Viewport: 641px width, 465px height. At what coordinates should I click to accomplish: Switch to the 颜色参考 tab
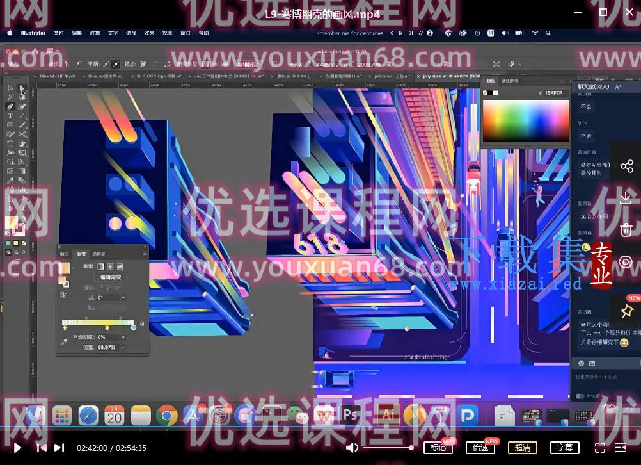click(509, 81)
